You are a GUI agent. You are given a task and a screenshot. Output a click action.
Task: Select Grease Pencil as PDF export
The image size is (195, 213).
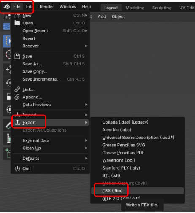[x=138, y=153]
